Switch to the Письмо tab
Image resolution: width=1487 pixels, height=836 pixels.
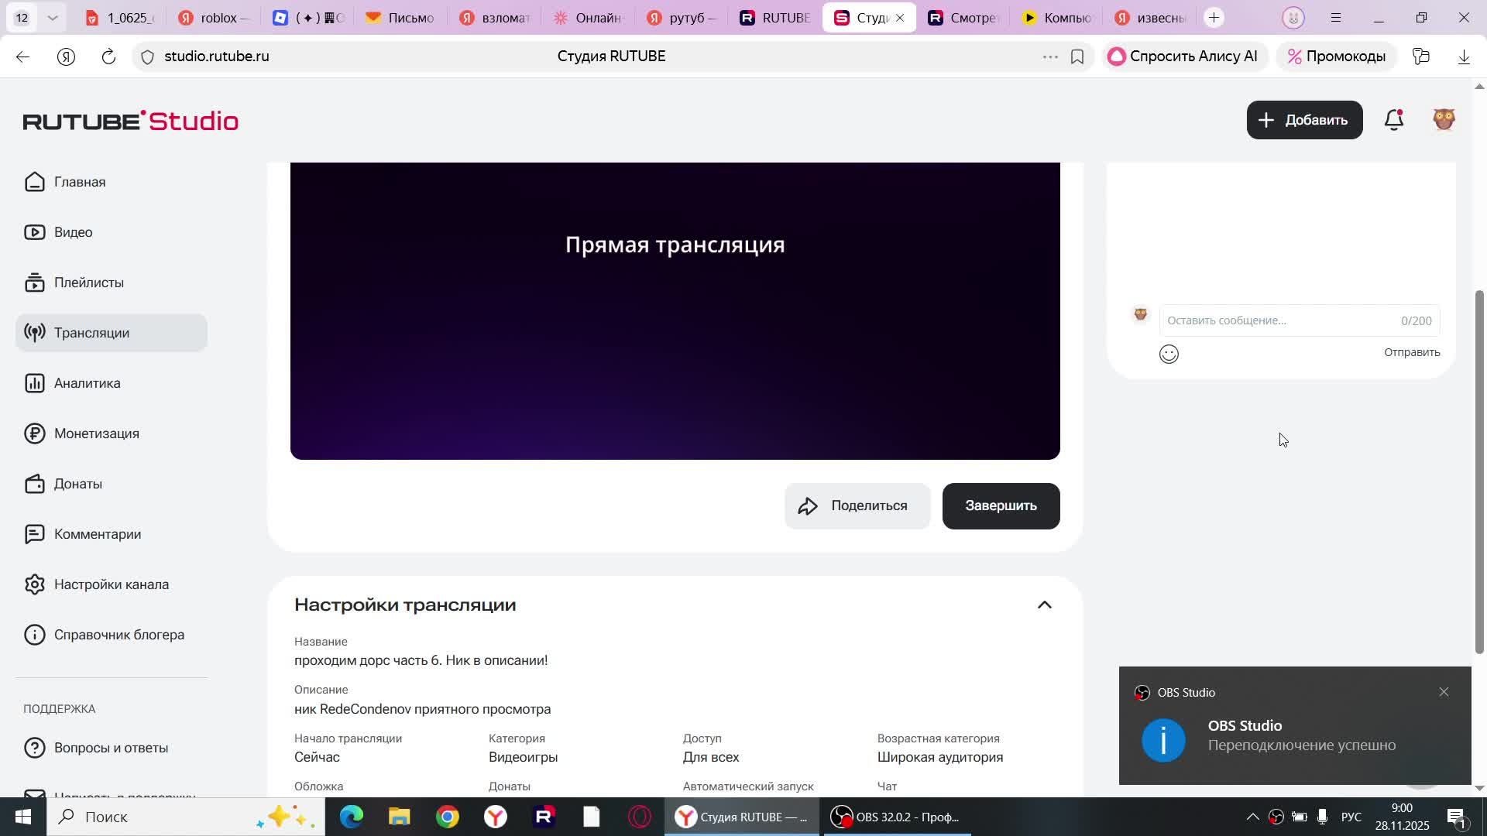point(400,17)
